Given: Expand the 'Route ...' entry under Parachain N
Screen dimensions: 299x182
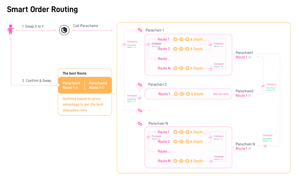Looking at the screenshot, I should coord(164,151).
